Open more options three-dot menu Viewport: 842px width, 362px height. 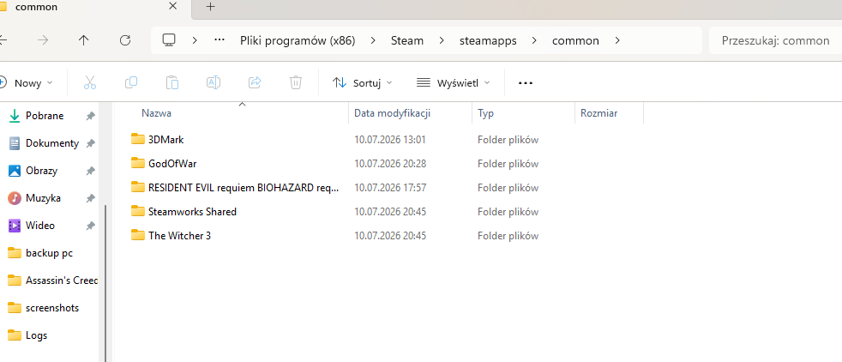pyautogui.click(x=525, y=82)
